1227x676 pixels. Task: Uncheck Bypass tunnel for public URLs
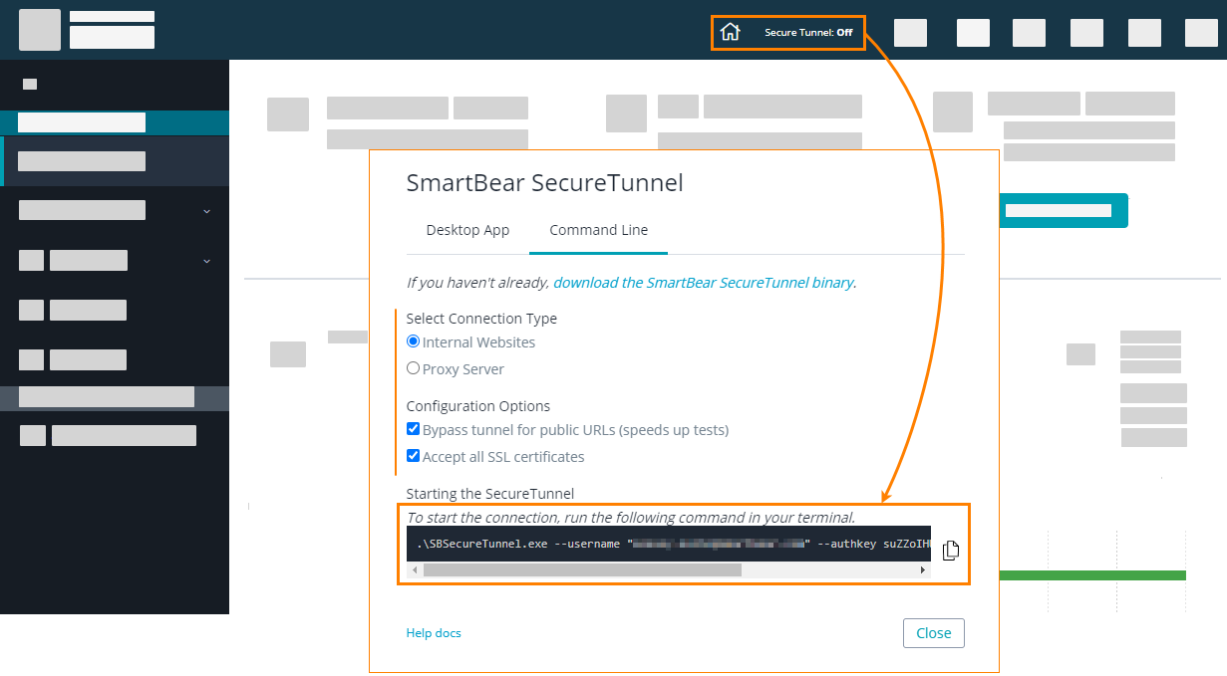coord(414,429)
